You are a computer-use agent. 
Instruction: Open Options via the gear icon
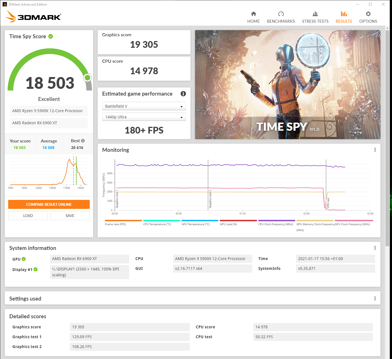coord(368,16)
